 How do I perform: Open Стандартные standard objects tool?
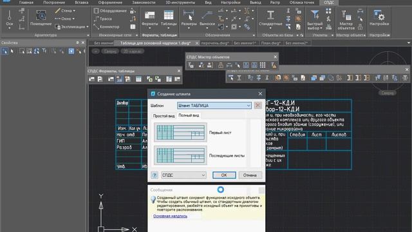pyautogui.click(x=270, y=19)
